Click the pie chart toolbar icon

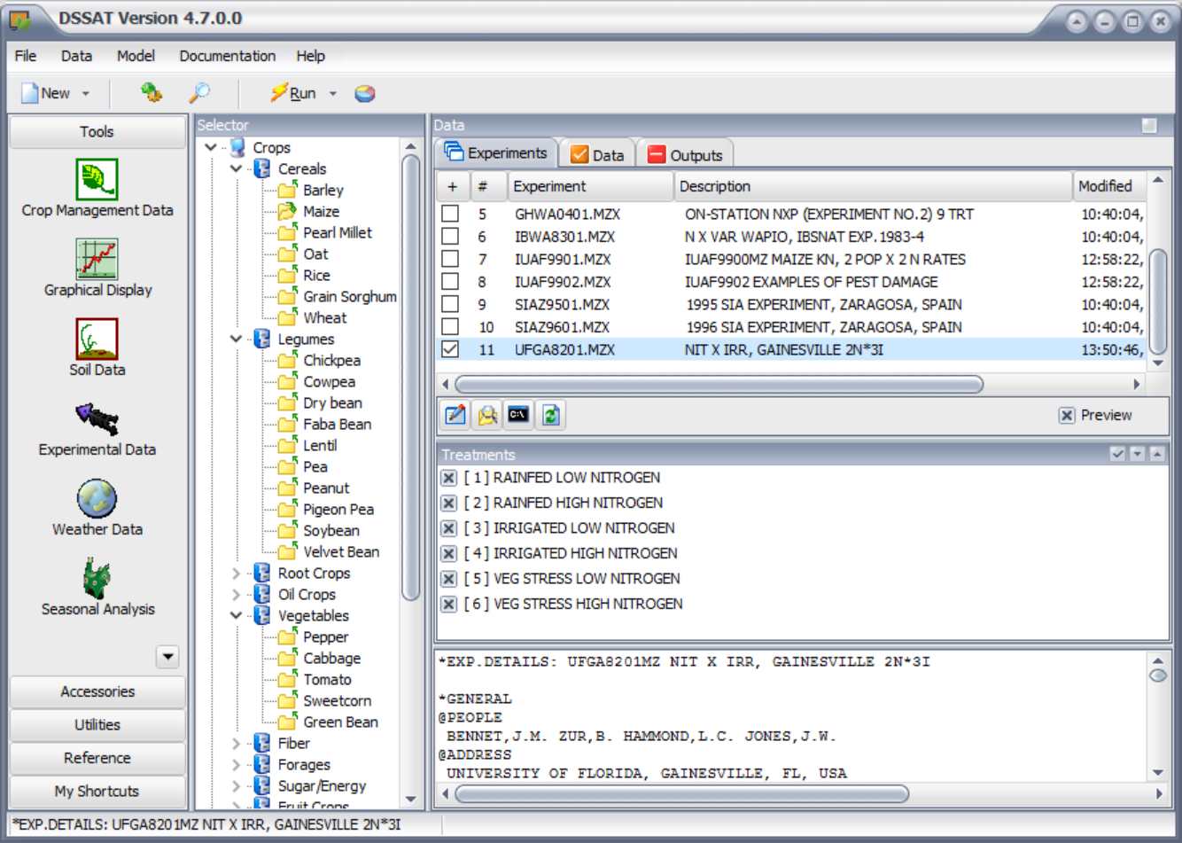pyautogui.click(x=365, y=93)
